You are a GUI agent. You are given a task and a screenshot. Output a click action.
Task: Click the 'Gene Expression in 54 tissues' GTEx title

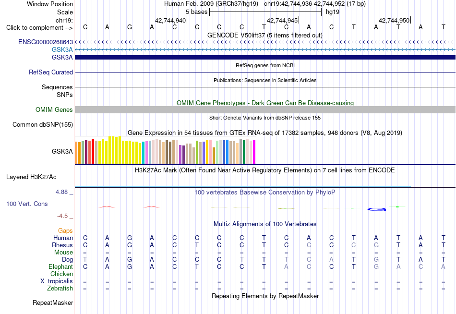click(x=265, y=133)
